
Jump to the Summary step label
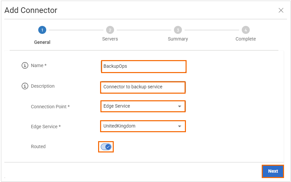point(178,39)
